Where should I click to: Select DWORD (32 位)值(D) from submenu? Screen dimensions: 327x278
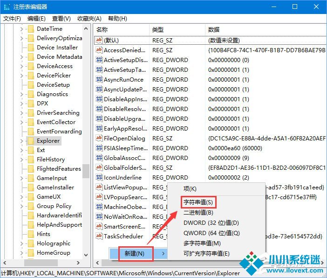tap(211, 223)
